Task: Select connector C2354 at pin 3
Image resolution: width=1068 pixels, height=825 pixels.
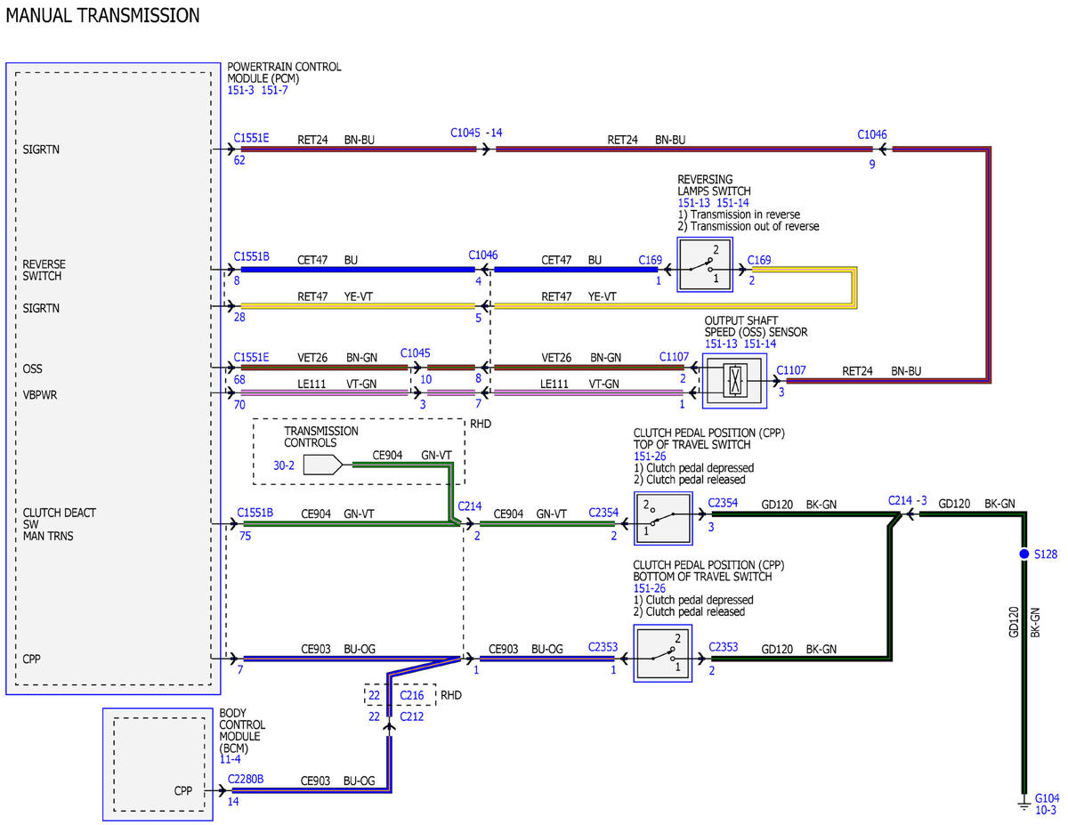Action: click(x=723, y=503)
